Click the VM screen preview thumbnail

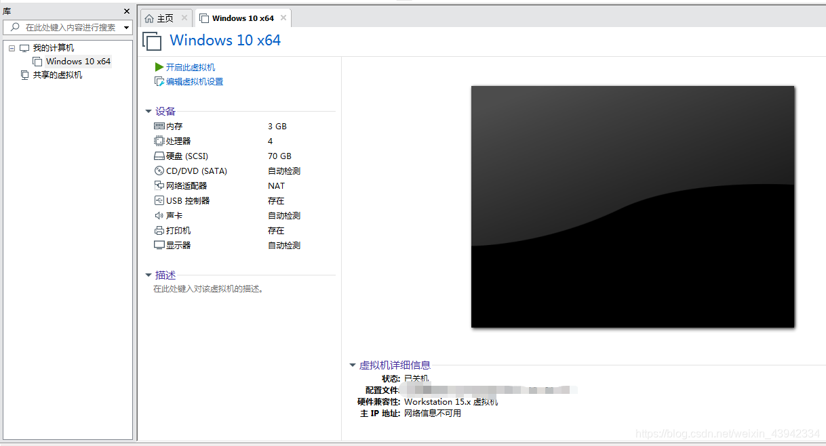[633, 206]
